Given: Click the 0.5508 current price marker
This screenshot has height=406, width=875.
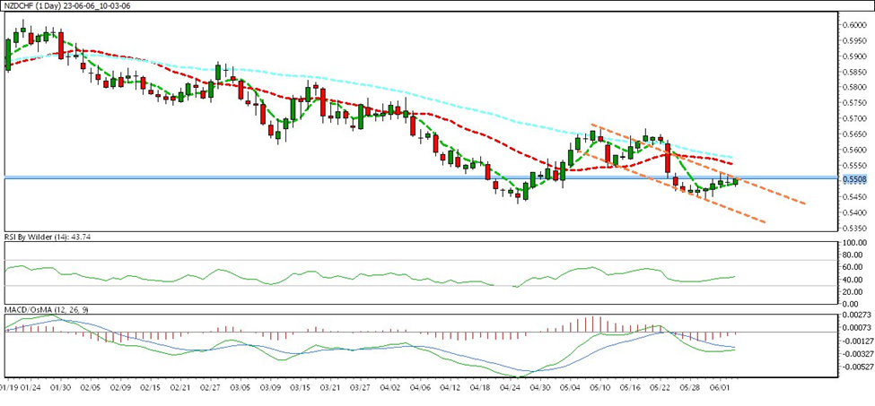Looking at the screenshot, I should click(x=853, y=179).
